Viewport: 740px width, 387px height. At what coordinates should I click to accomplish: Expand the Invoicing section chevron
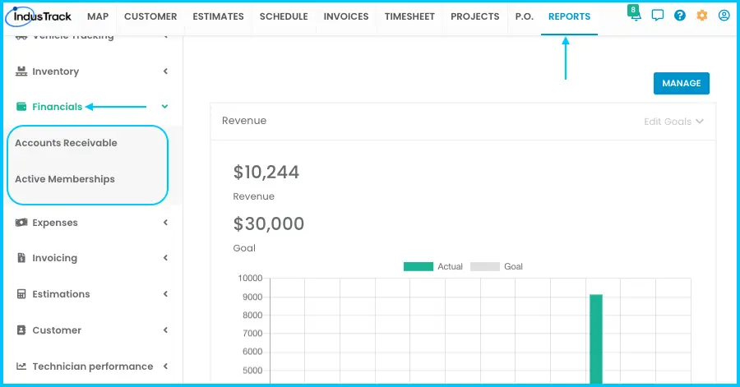165,257
